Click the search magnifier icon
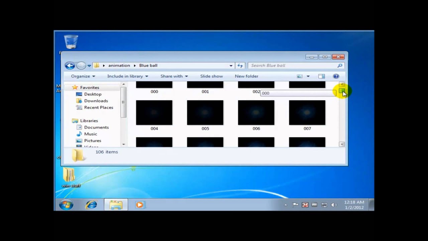Viewport: 428px width, 241px height. tap(340, 66)
